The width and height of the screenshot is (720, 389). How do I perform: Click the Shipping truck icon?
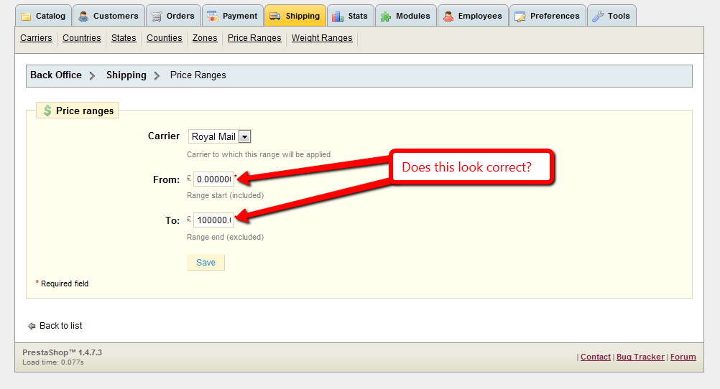click(275, 17)
